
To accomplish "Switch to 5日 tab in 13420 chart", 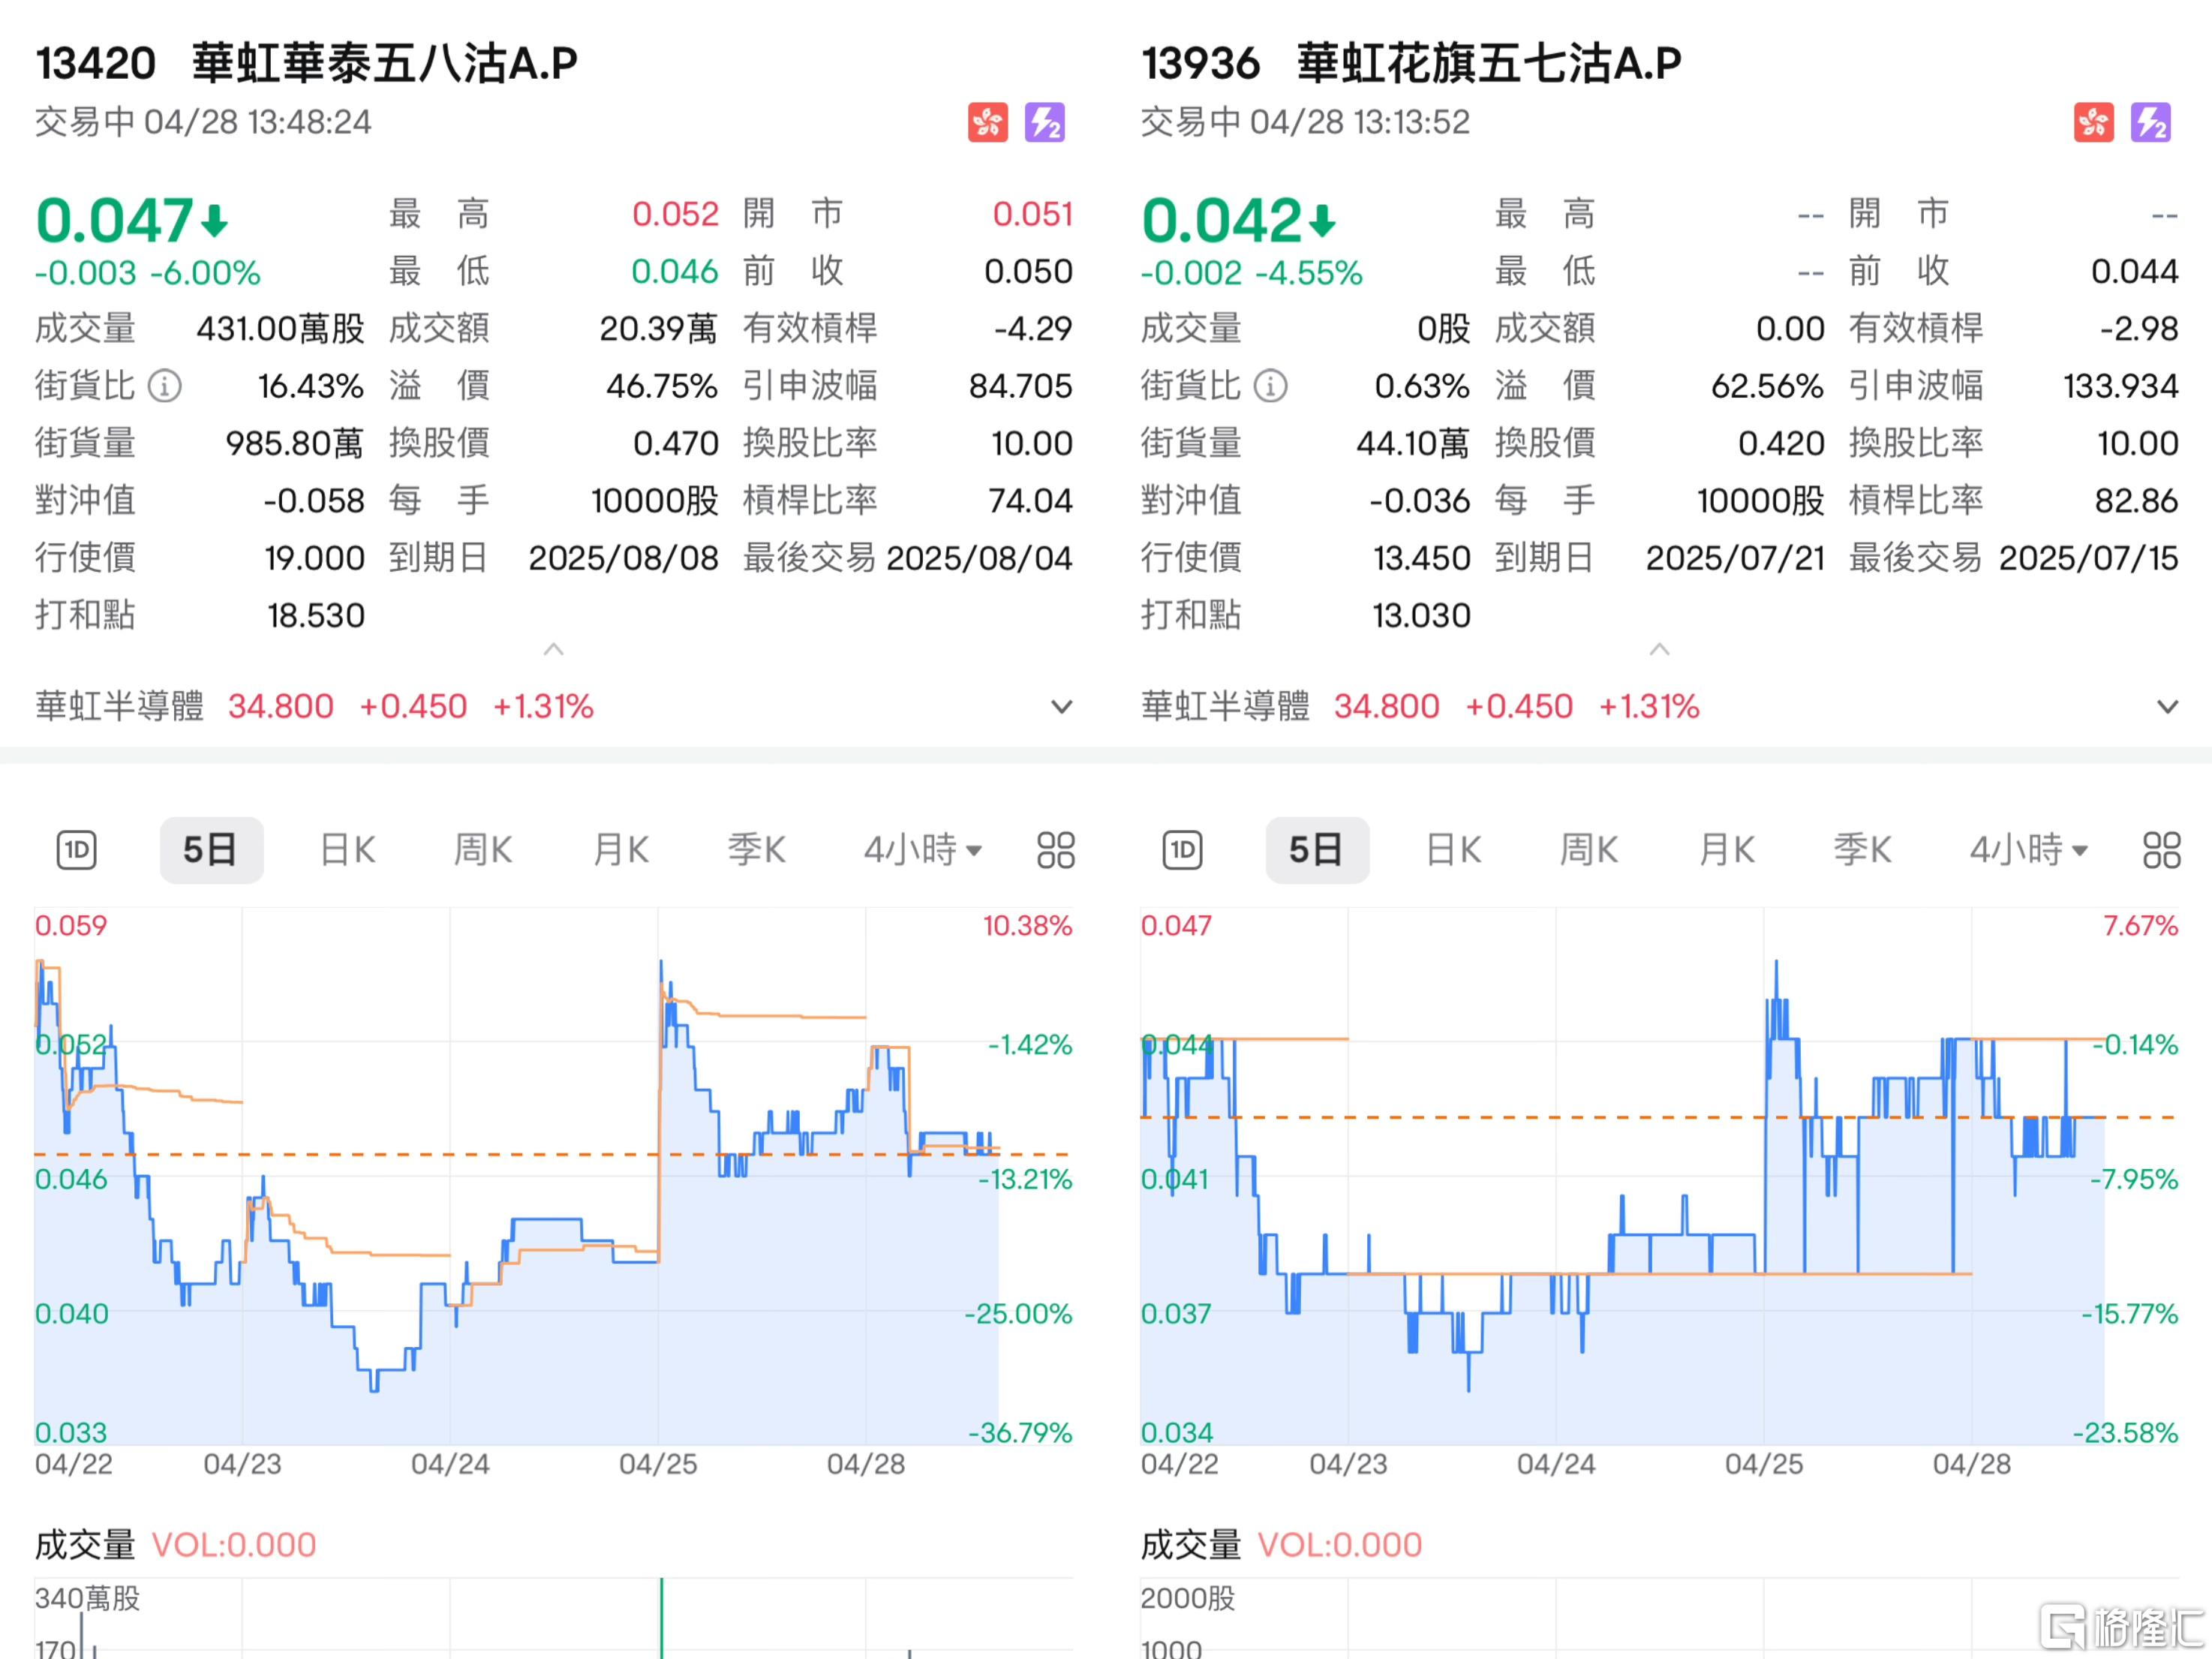I will 211,850.
